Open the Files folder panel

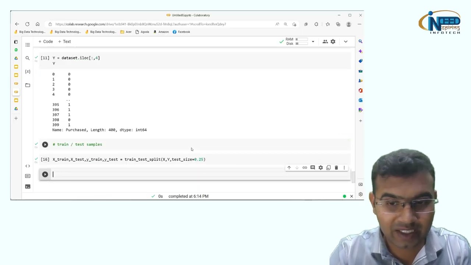(28, 85)
